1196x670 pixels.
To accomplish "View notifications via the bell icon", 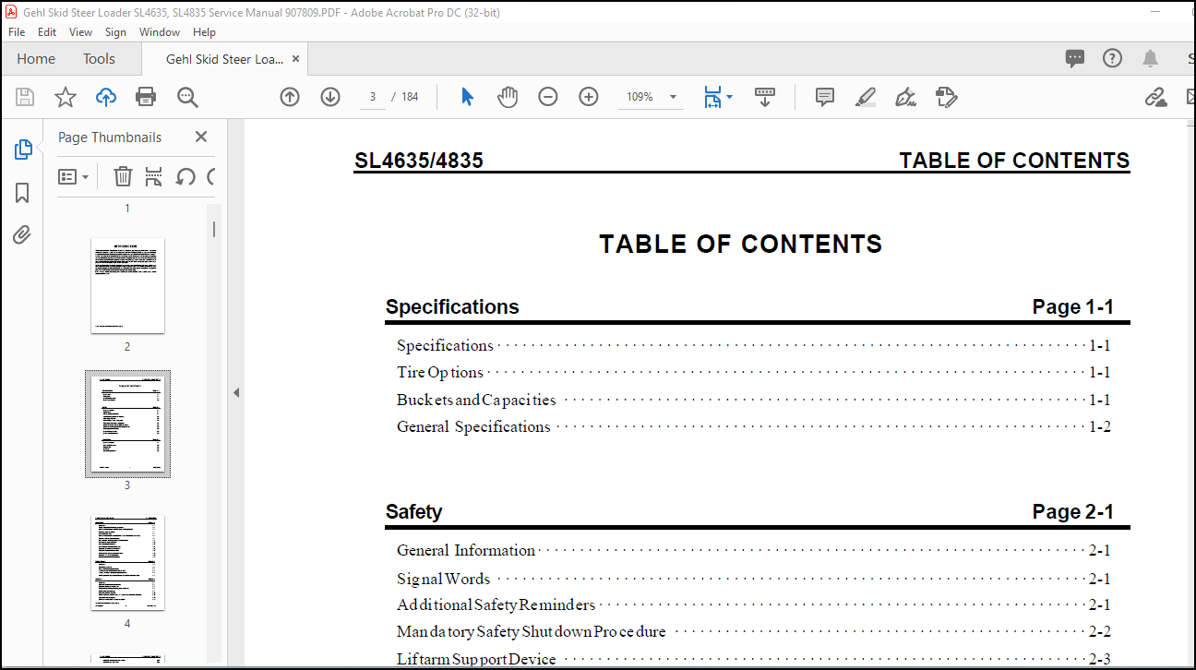I will pos(1150,59).
